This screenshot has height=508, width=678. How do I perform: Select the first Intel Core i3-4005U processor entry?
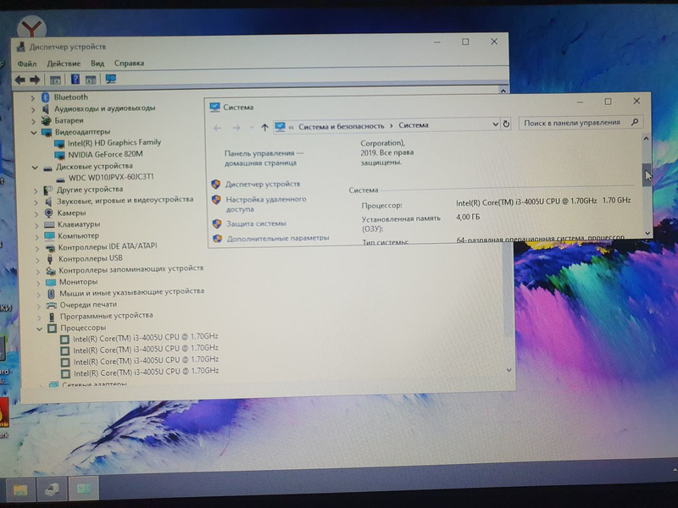point(145,338)
